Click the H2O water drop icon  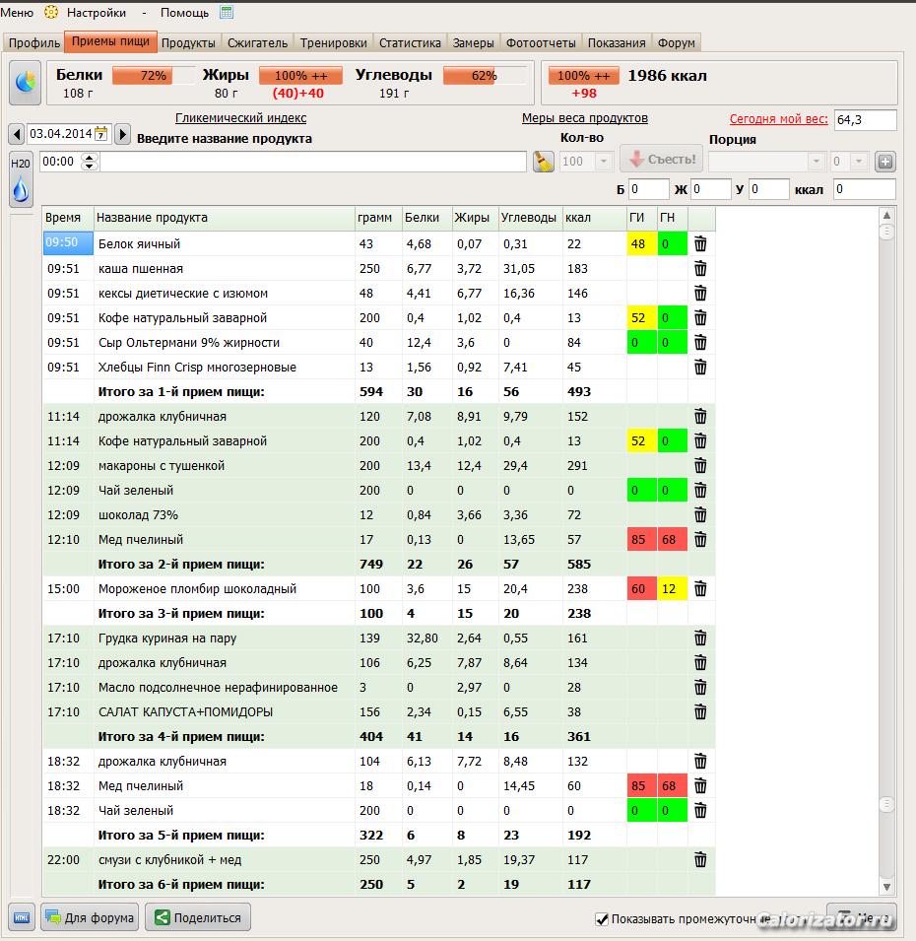tap(21, 180)
